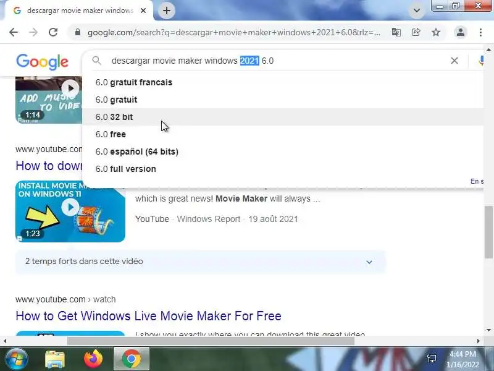This screenshot has height=371, width=494.
Task: Play the 1:14 Add Music video thumbnail
Action: pyautogui.click(x=49, y=100)
